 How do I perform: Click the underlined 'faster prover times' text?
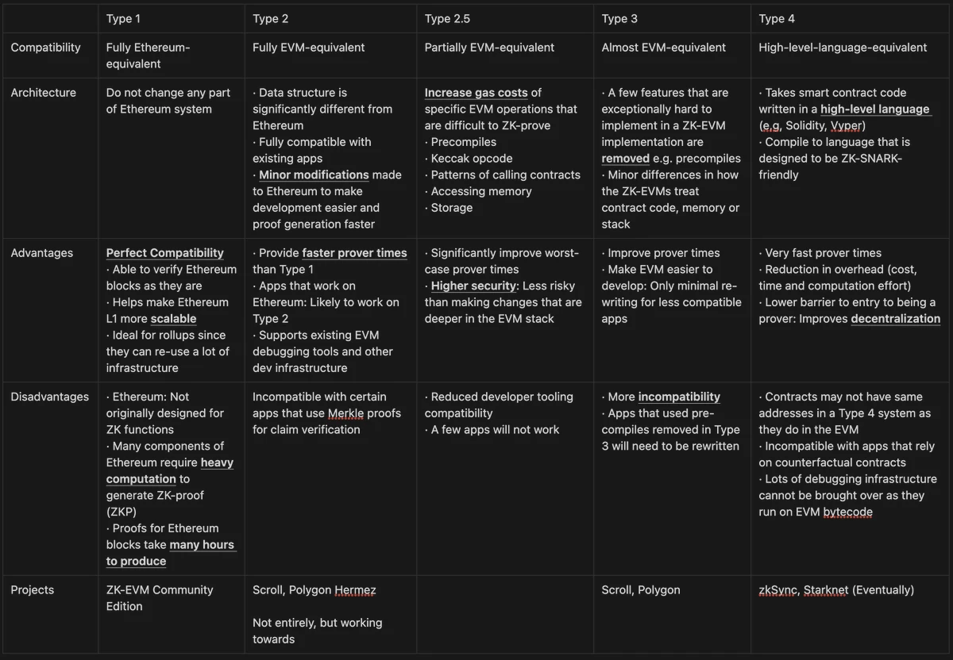click(354, 253)
